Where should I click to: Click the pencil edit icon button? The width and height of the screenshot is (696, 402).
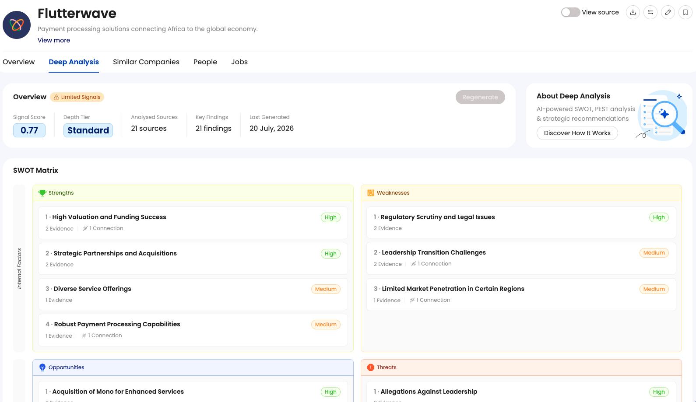click(668, 12)
